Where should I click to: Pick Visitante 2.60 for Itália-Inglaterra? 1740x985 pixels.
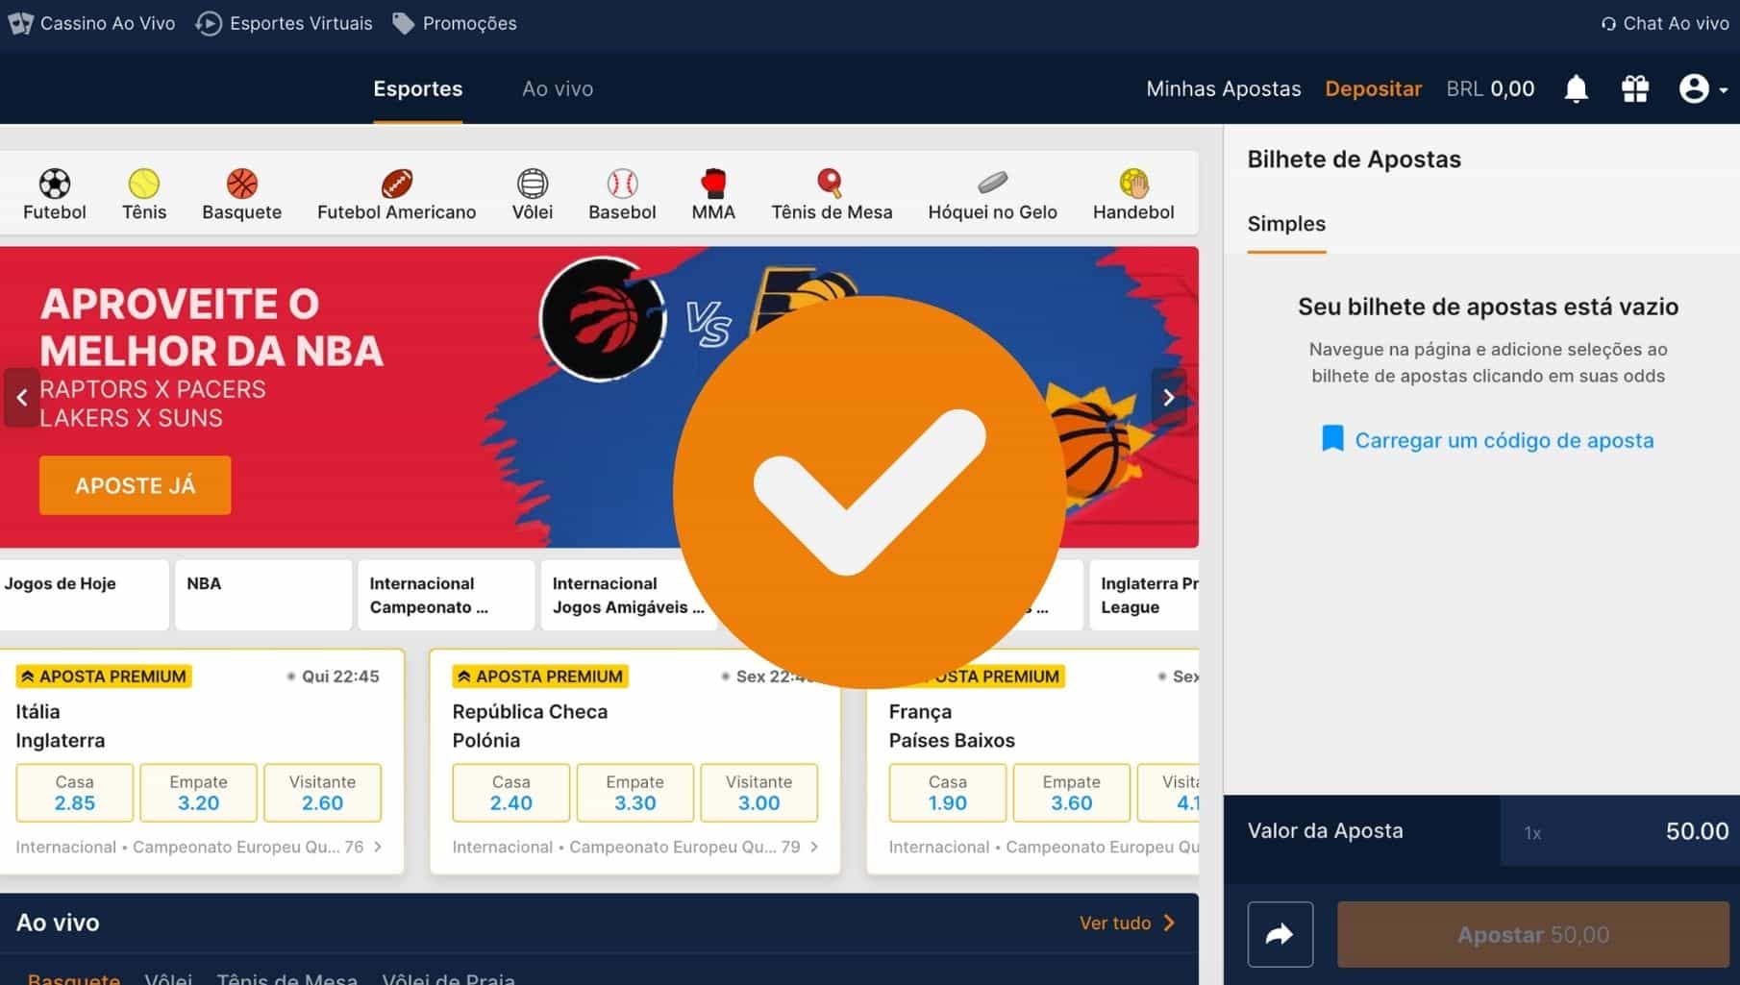point(322,793)
